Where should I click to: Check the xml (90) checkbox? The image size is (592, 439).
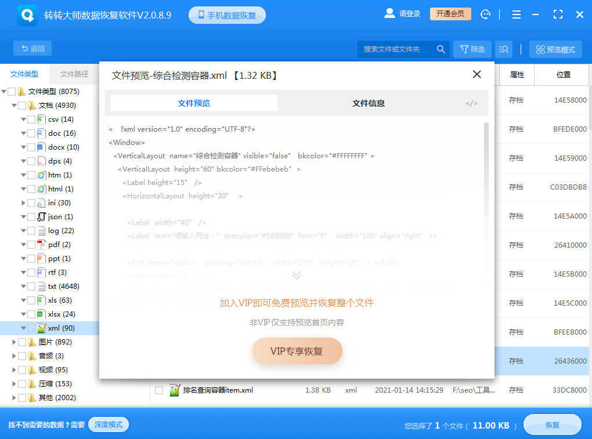coord(31,328)
